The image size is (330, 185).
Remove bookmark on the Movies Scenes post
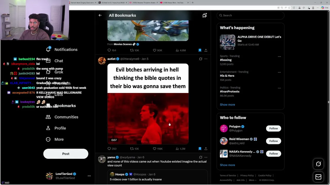(x=200, y=50)
